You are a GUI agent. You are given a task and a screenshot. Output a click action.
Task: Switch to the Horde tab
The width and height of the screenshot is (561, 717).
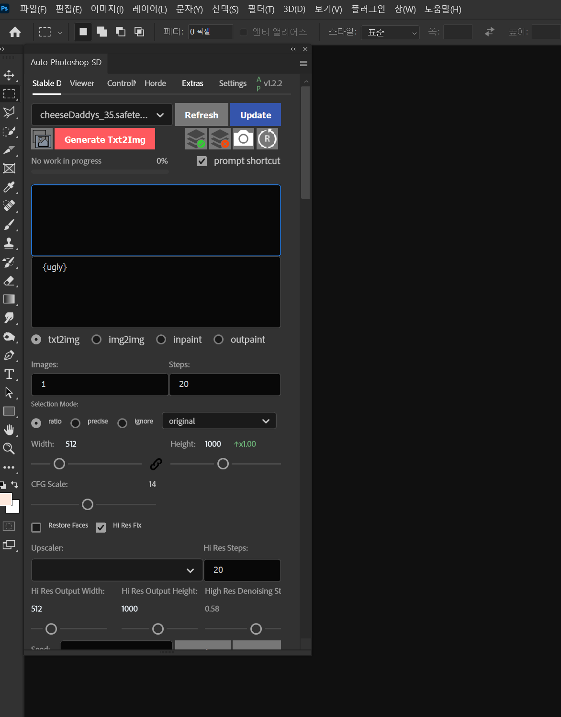pos(155,83)
